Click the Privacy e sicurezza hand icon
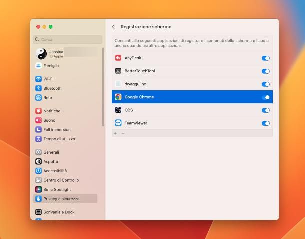Screen dimensions: 305x239 click(38, 199)
